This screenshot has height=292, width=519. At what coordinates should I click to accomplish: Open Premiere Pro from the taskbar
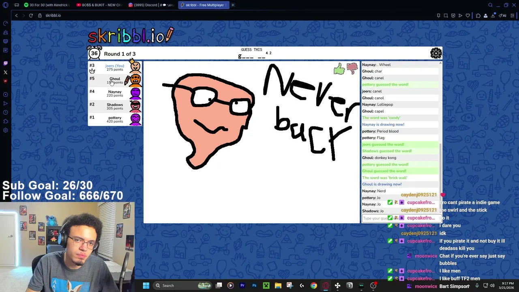242,286
